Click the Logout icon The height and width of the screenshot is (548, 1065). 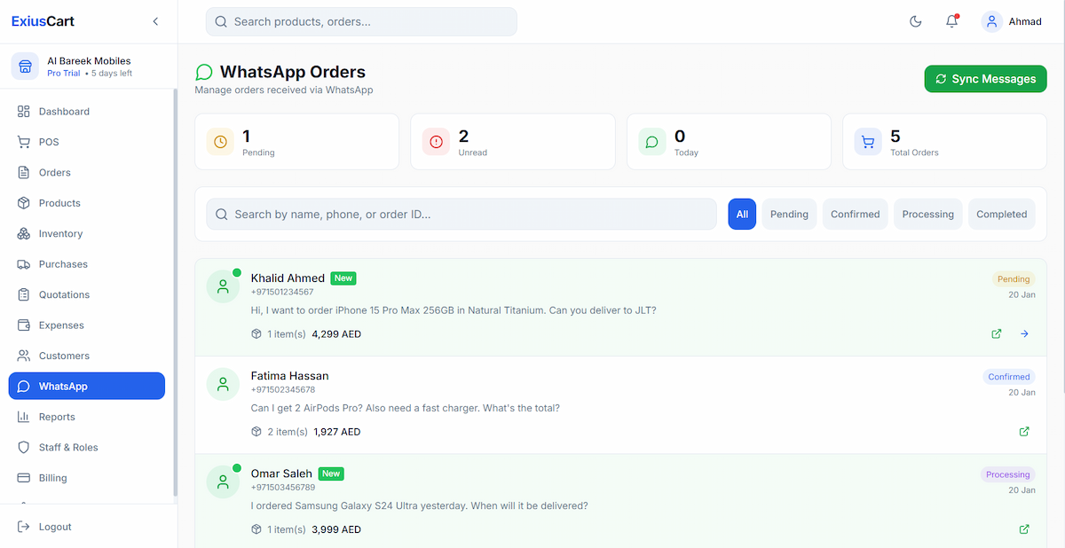click(x=24, y=527)
